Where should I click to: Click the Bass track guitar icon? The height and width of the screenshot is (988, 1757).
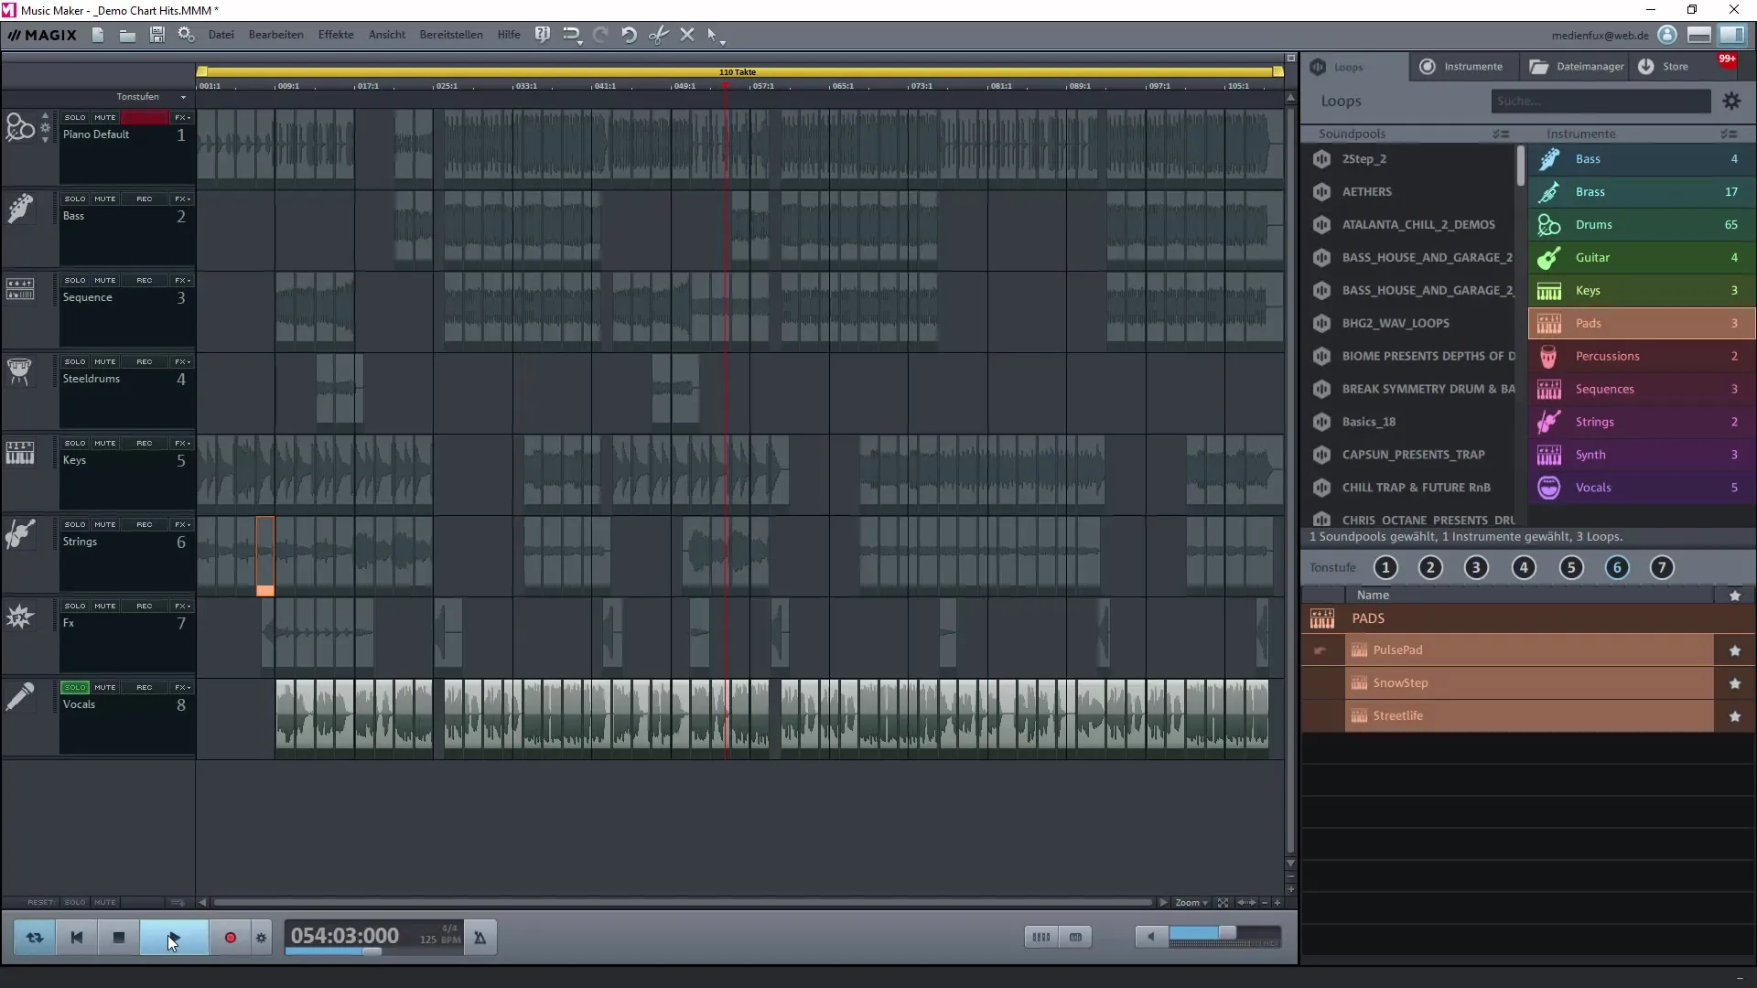pos(20,209)
